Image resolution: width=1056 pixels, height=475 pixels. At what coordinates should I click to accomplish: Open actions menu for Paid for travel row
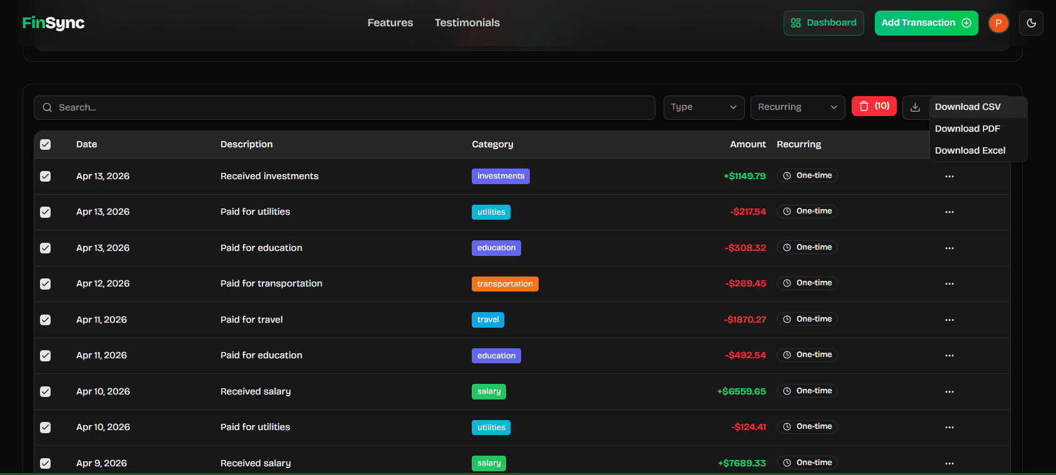tap(949, 320)
